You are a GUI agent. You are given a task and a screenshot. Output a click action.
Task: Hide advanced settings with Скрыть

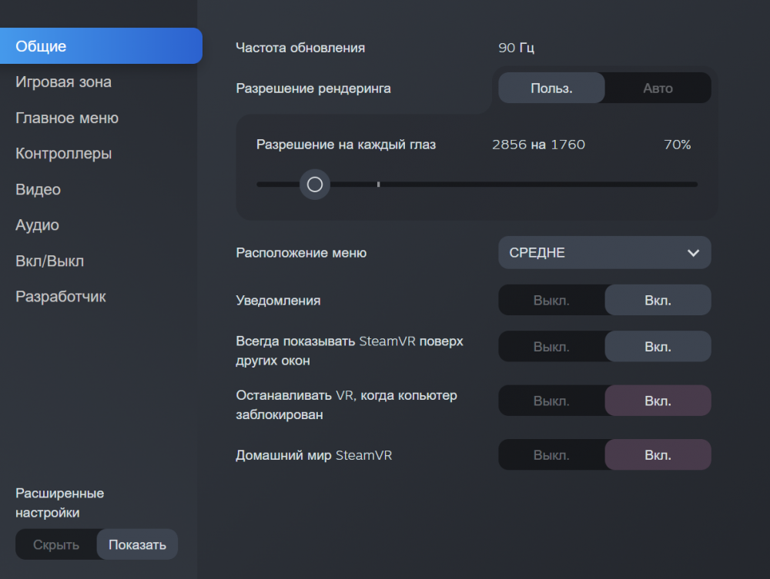[x=56, y=545]
